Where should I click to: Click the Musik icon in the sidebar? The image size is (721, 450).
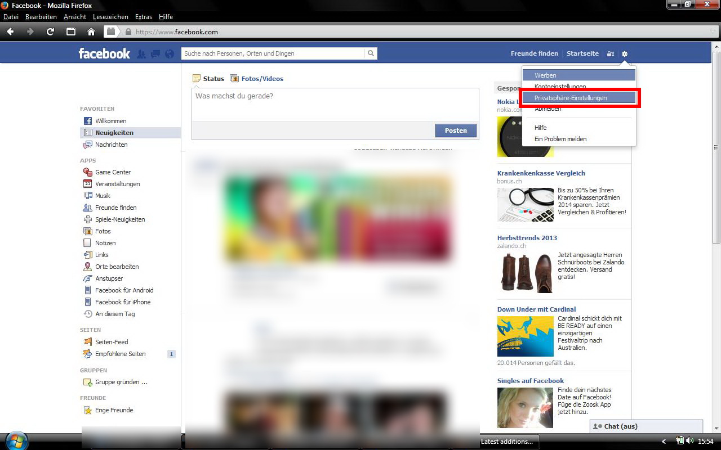click(x=88, y=196)
